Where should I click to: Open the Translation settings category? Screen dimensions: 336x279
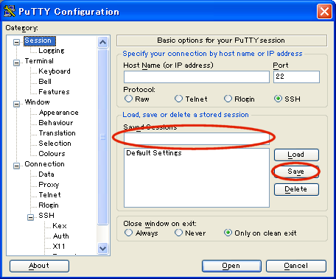[57, 133]
